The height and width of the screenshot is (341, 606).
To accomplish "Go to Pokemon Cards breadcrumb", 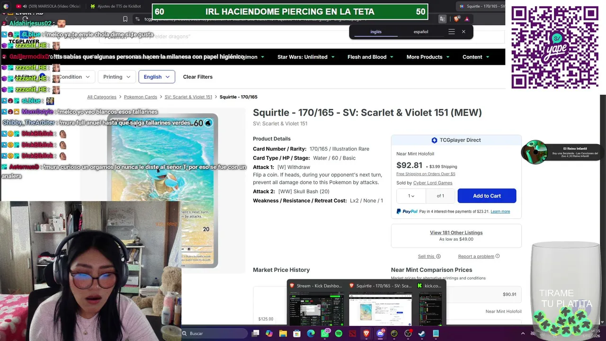I will [141, 97].
